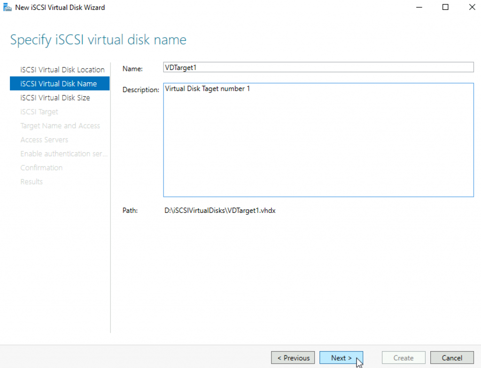Minimize the New iSCSI Virtual Disk Wizard
The width and height of the screenshot is (481, 368).
pyautogui.click(x=419, y=7)
